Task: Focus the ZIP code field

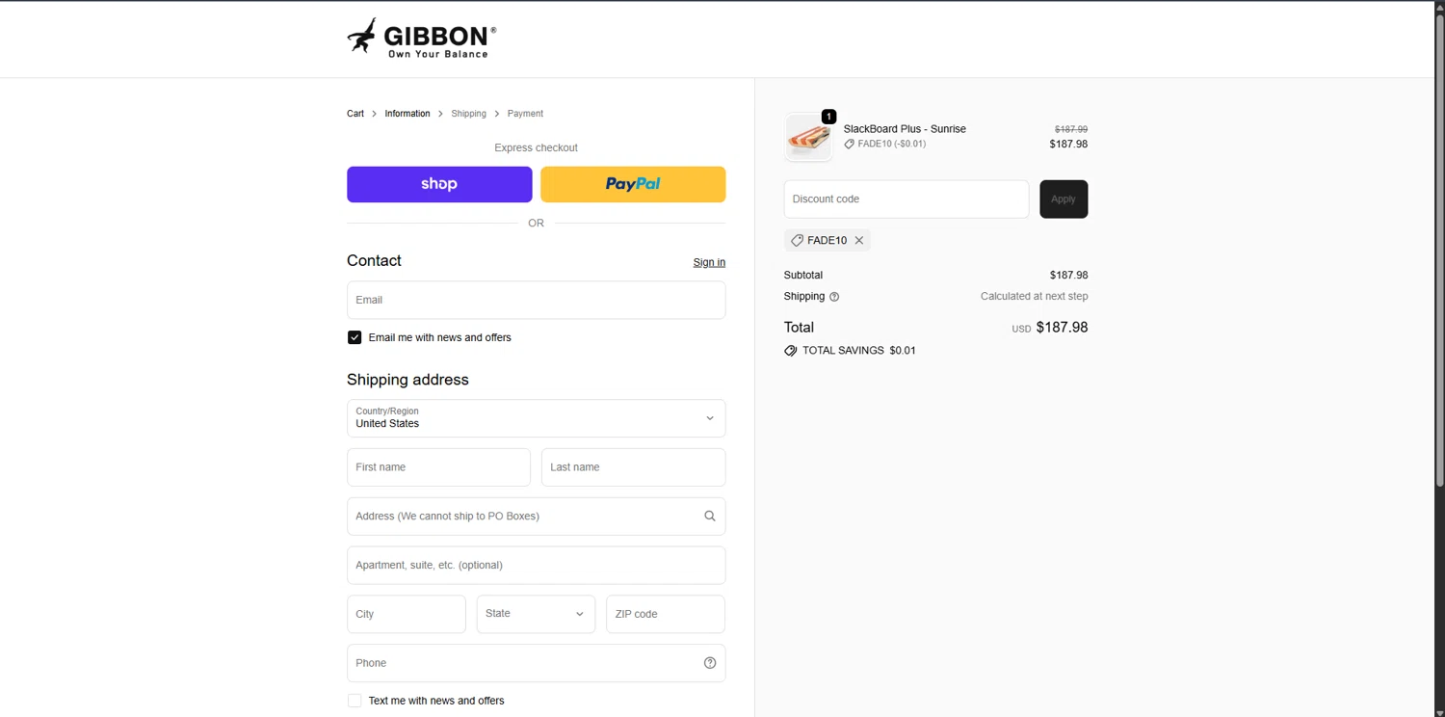Action: [665, 614]
